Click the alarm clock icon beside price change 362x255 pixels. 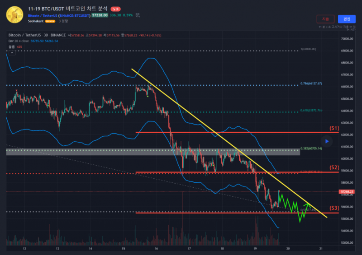(x=138, y=15)
